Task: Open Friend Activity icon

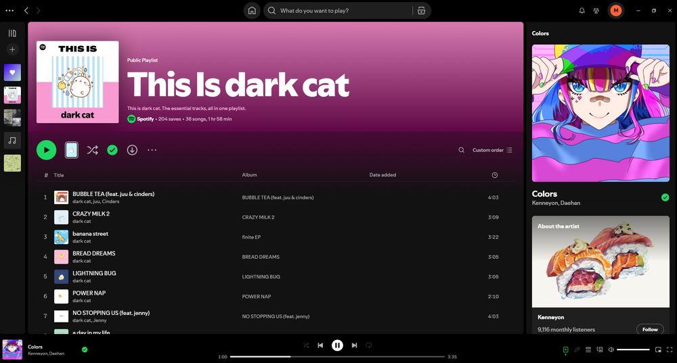Action: [x=596, y=11]
